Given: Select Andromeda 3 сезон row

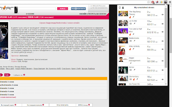Looking at the screenshot, I should point(53,88).
